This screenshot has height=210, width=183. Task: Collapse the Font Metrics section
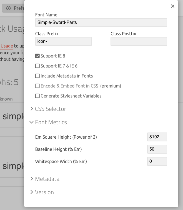pyautogui.click(x=51, y=122)
